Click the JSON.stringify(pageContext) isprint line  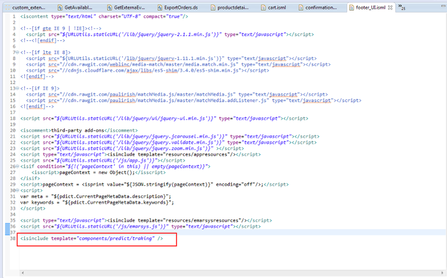tap(154, 184)
